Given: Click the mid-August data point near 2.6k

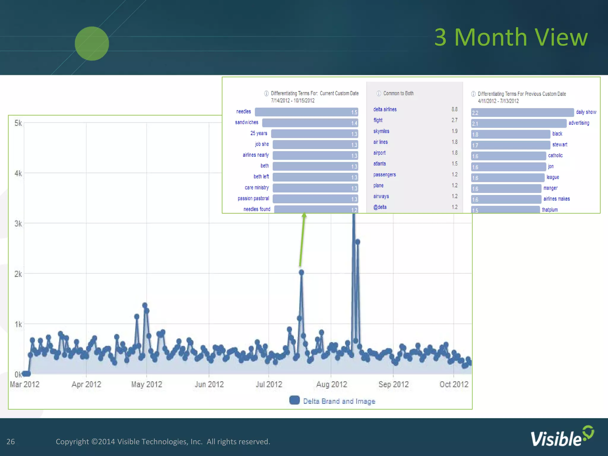Looking at the screenshot, I should [x=358, y=242].
